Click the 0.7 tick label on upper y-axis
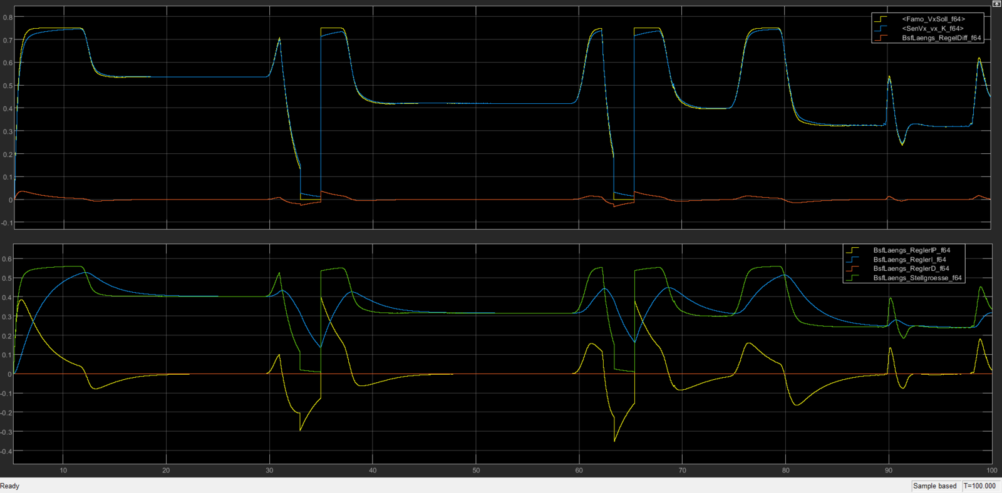Screen dimensions: 1002x493 click(x=8, y=40)
